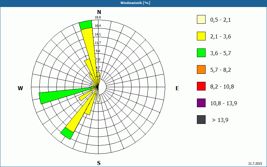Click the legend label '8,2 - 10,8'
This screenshot has height=167, width=267.
(x=222, y=87)
